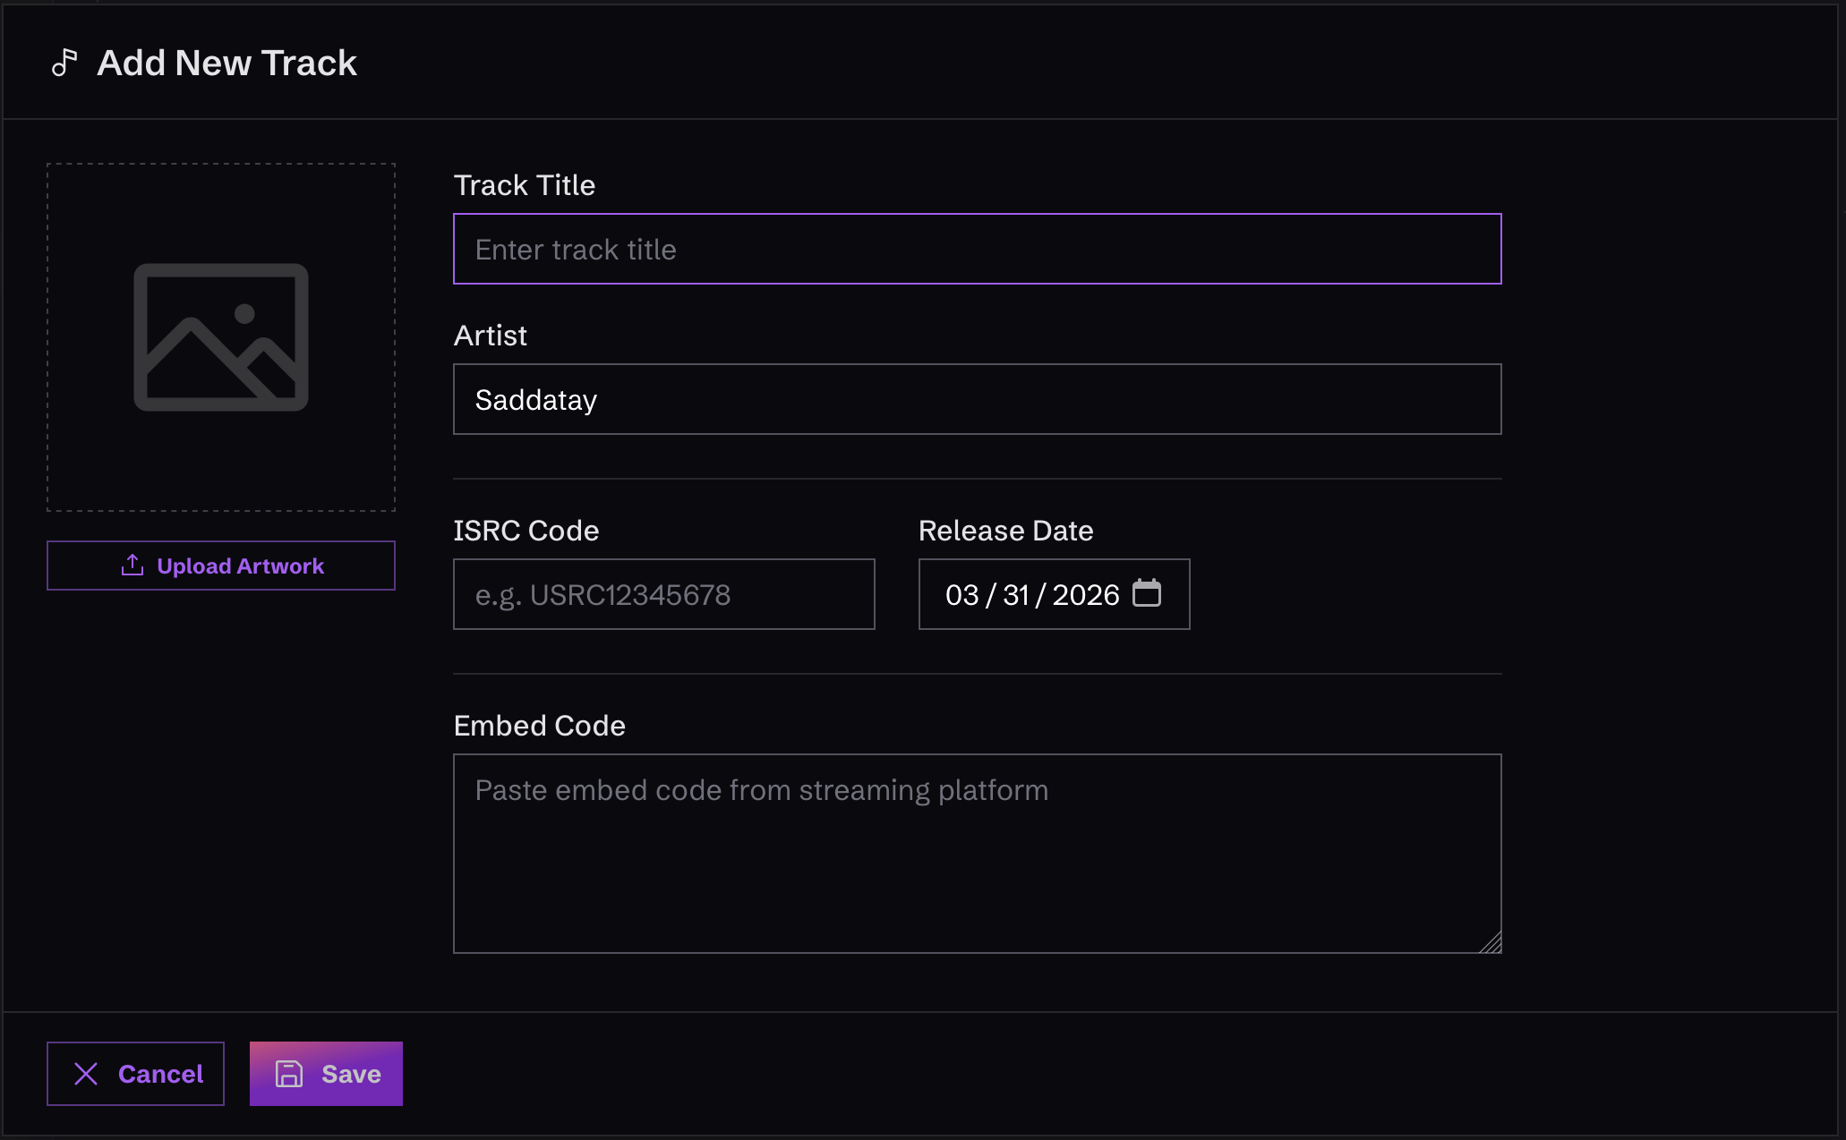Click into the ISRC Code field
Viewport: 1846px width, 1140px height.
tap(664, 594)
